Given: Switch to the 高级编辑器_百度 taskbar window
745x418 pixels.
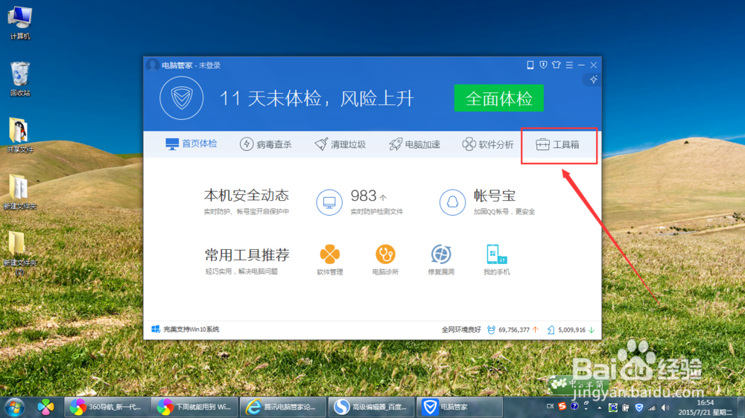Looking at the screenshot, I should [372, 407].
